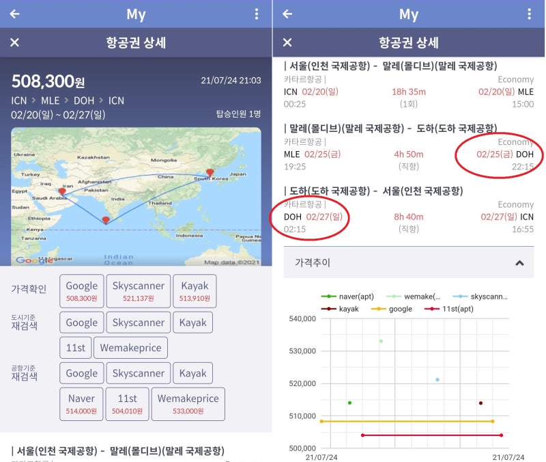This screenshot has width=546, height=462.
Task: Click the Google logo on the map
Action: pyautogui.click(x=34, y=260)
